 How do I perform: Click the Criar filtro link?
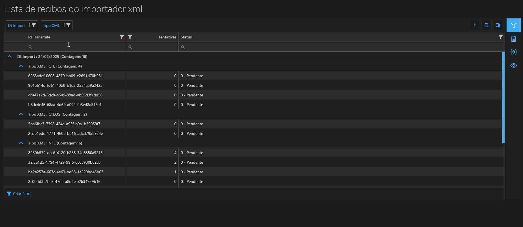pyautogui.click(x=22, y=194)
